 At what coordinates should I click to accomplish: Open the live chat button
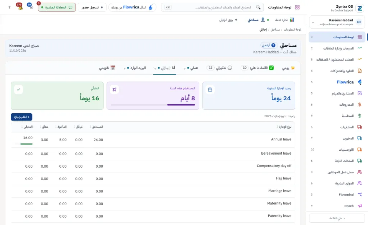(x=57, y=7)
